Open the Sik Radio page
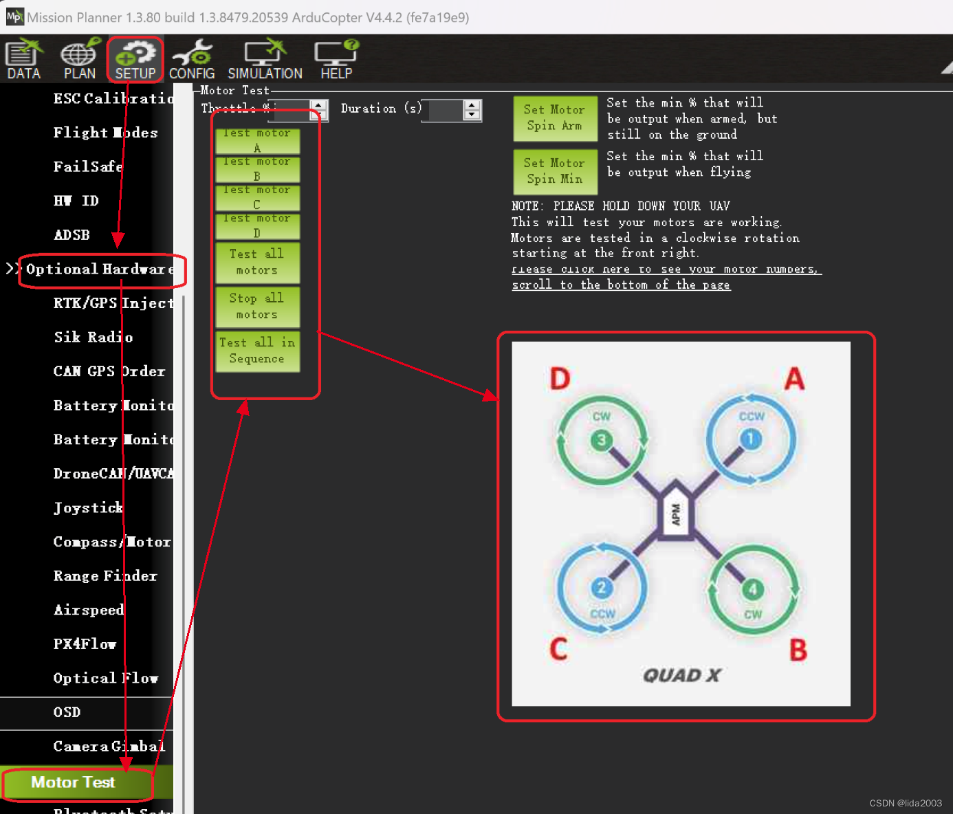The width and height of the screenshot is (953, 814). click(94, 337)
